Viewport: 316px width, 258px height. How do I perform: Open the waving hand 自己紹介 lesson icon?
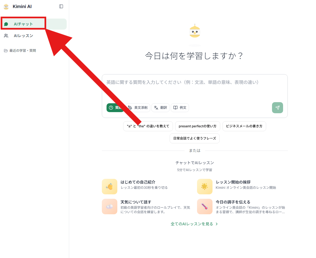click(x=110, y=187)
